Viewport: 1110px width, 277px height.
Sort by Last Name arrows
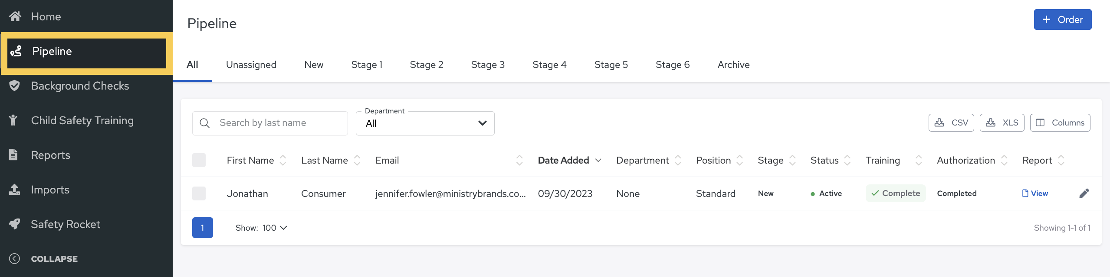357,161
